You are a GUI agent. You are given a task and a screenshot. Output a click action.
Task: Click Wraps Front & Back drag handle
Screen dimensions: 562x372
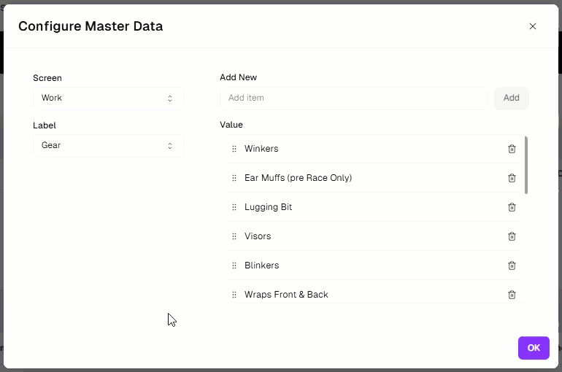coord(234,295)
